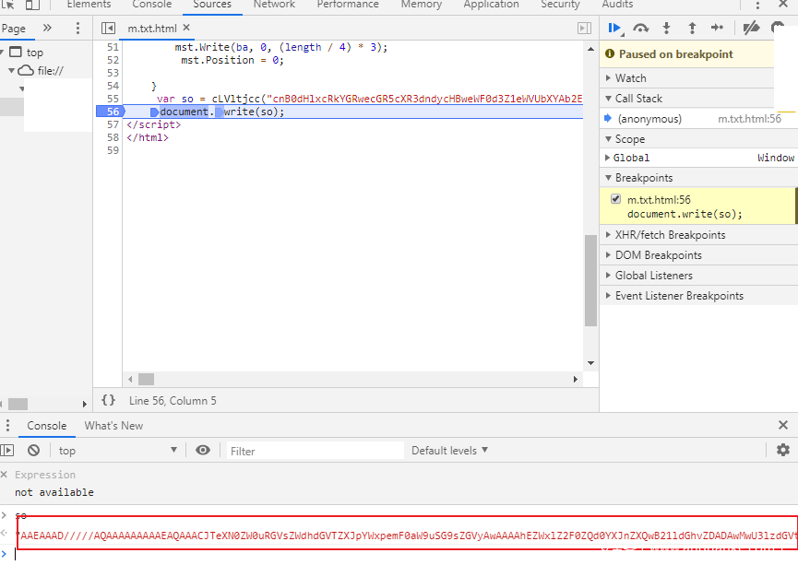Pretty print source with curly braces icon
Viewport: 798px width, 565px height.
pos(108,401)
